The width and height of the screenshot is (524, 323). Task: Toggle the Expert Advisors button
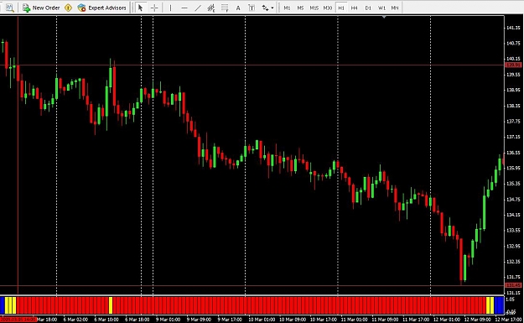101,8
